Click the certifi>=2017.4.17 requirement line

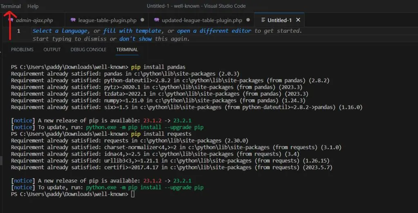tap(172, 167)
